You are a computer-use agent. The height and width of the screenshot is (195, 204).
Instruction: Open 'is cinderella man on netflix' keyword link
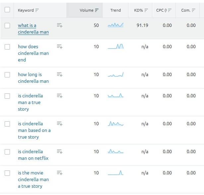tap(33, 155)
